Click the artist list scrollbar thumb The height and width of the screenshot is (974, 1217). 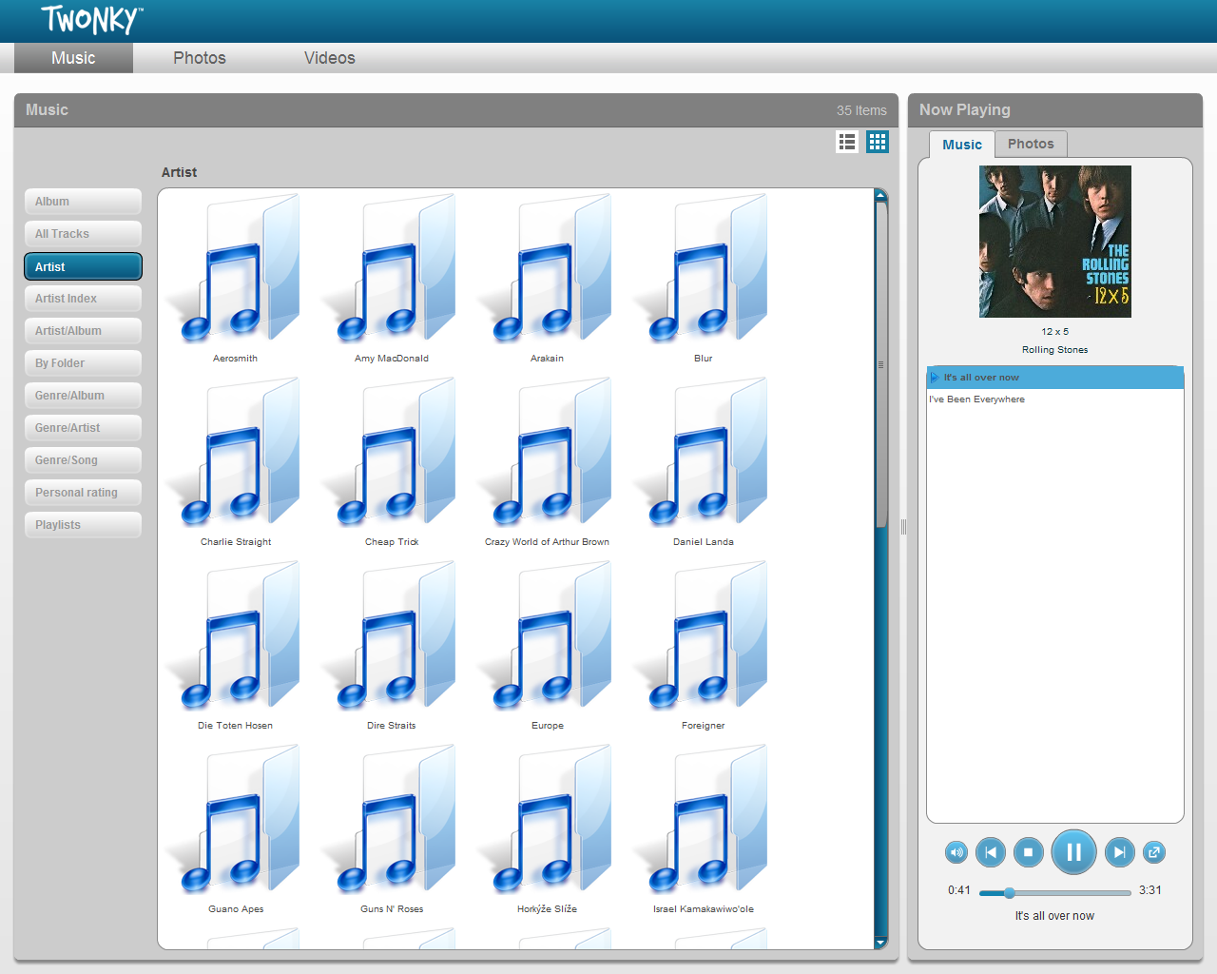point(881,363)
